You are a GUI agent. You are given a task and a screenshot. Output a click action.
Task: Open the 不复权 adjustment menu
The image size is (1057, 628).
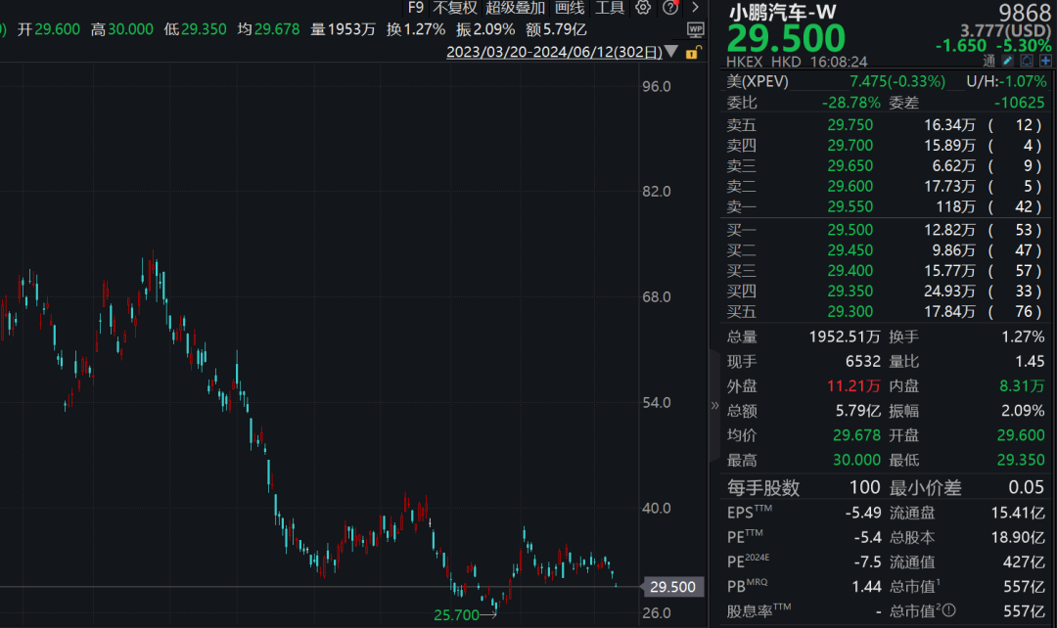(x=454, y=8)
